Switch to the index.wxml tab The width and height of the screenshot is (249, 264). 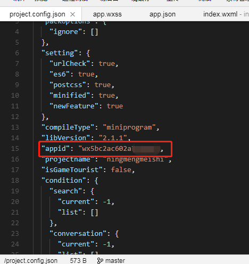point(220,14)
